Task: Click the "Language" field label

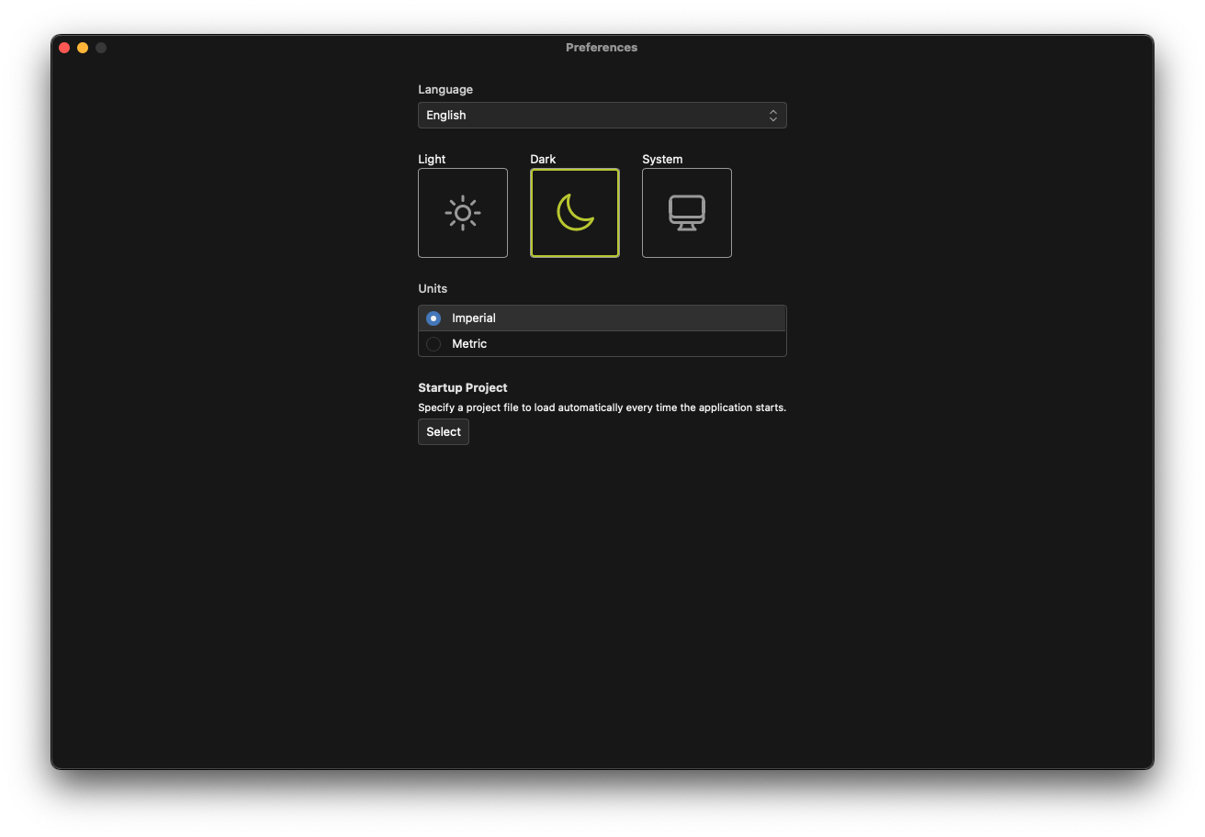Action: pos(445,90)
